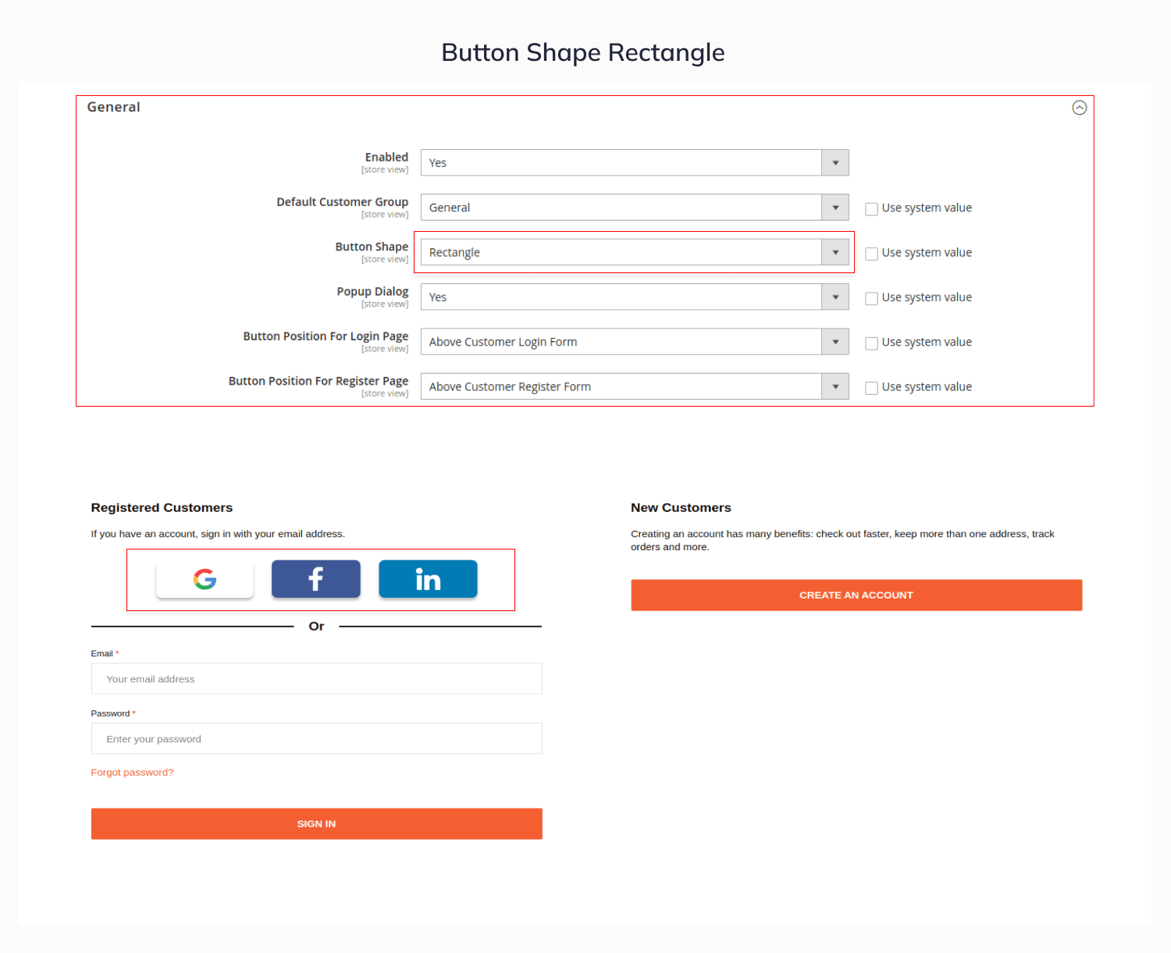Screen dimensions: 1171x953
Task: Open Button Position For Register Page dropdown
Action: tap(635, 386)
